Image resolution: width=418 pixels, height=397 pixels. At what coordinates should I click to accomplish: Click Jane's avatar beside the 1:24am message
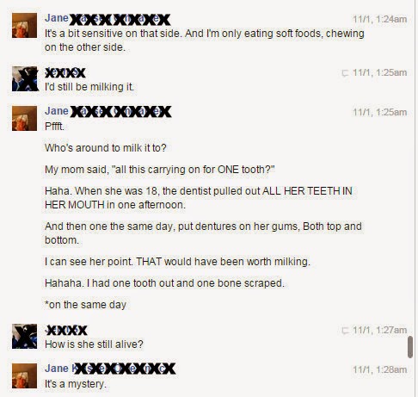pos(24,25)
